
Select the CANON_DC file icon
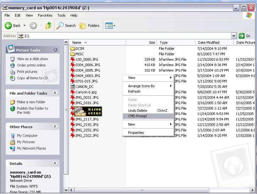[x=73, y=87]
